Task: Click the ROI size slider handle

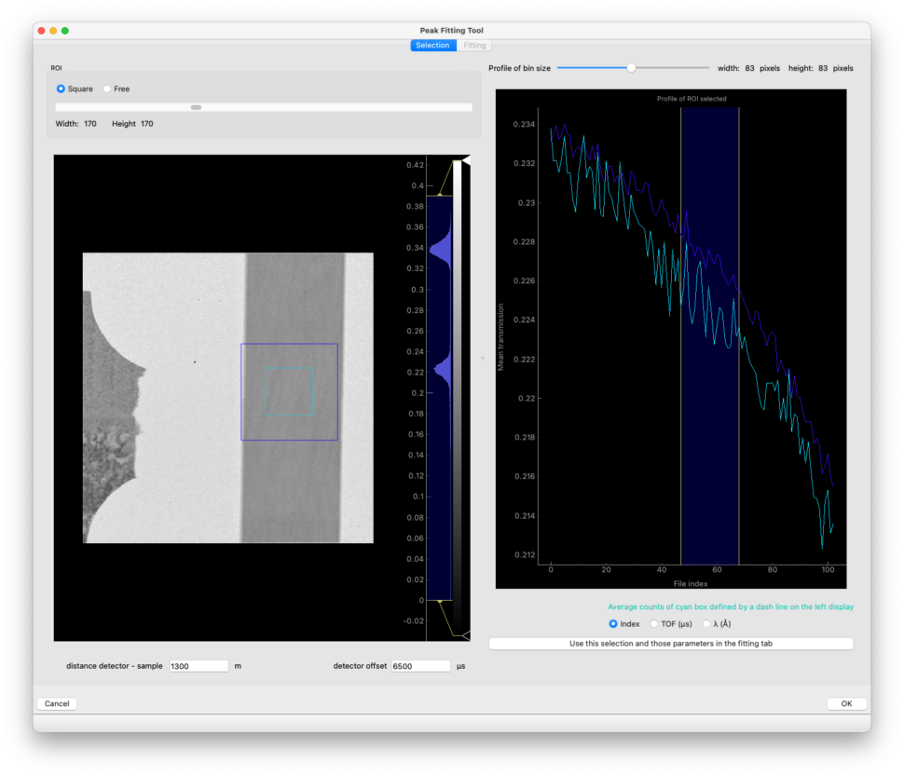Action: click(x=196, y=107)
